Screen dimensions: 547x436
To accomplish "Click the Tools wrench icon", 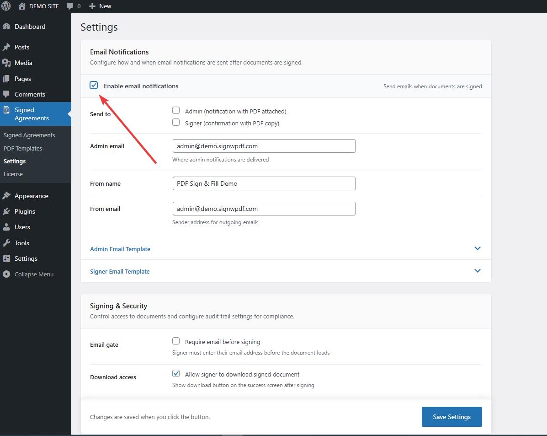I will pos(6,243).
